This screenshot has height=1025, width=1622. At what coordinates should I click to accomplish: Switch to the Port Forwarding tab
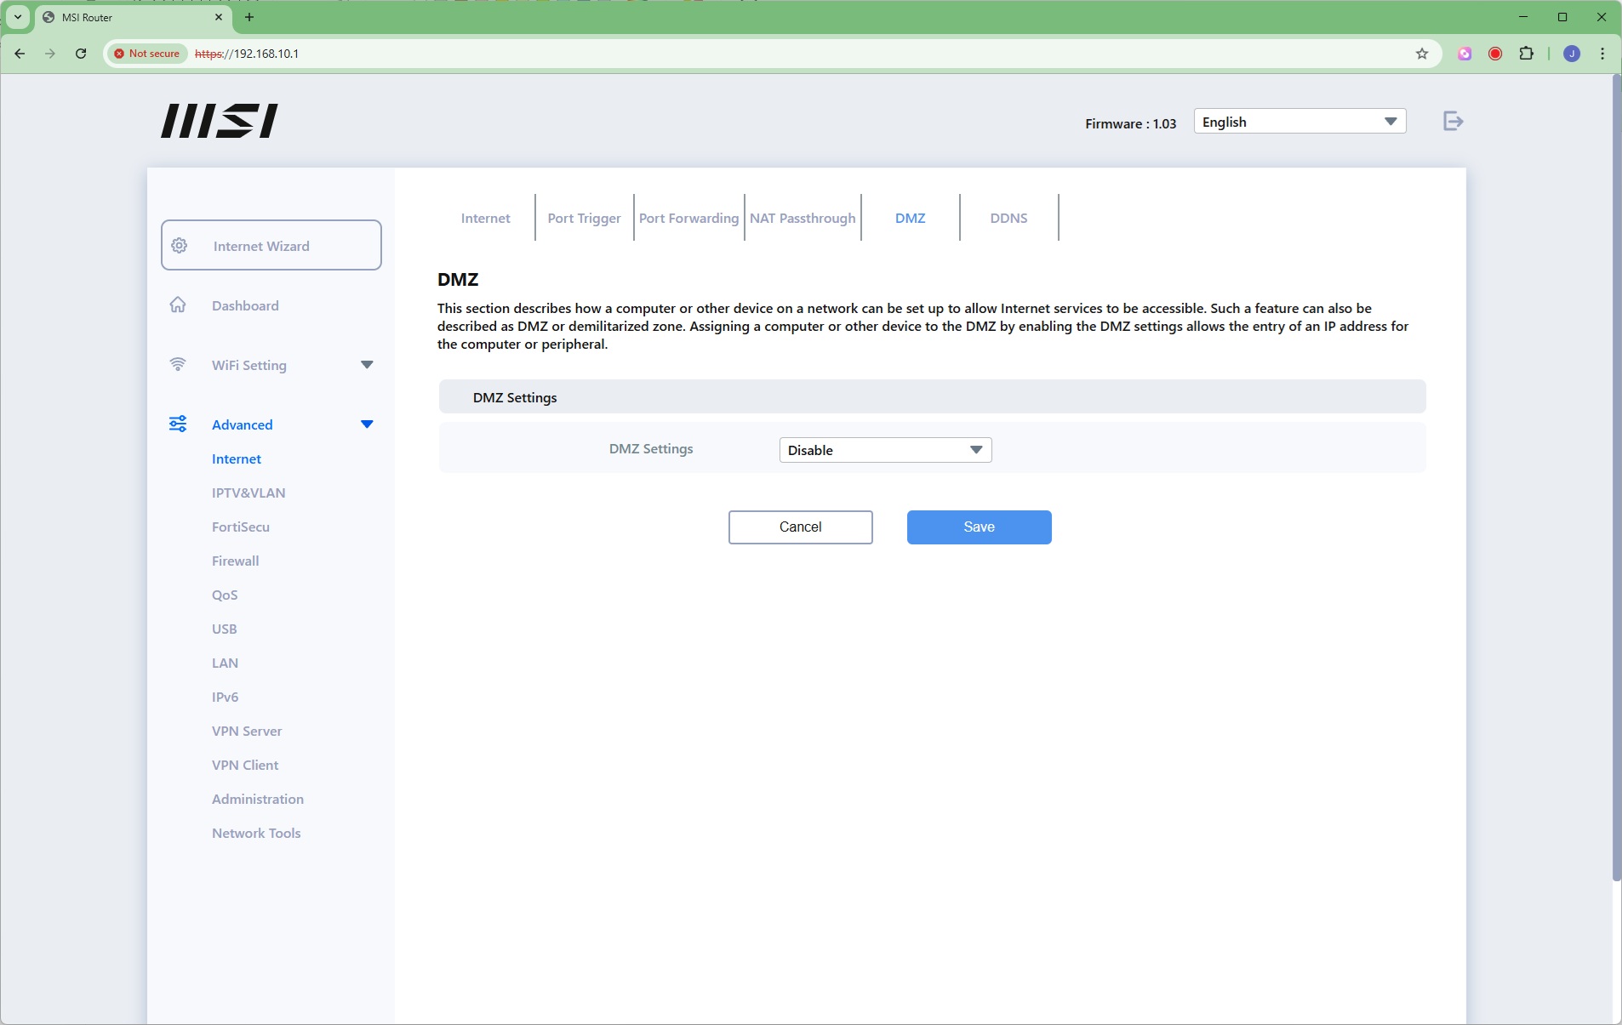point(688,219)
